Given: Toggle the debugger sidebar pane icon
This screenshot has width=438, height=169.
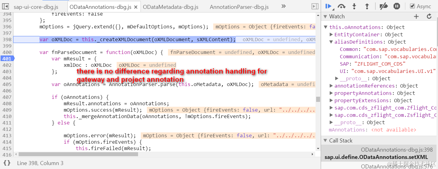Looking at the screenshot, I should (315, 6).
